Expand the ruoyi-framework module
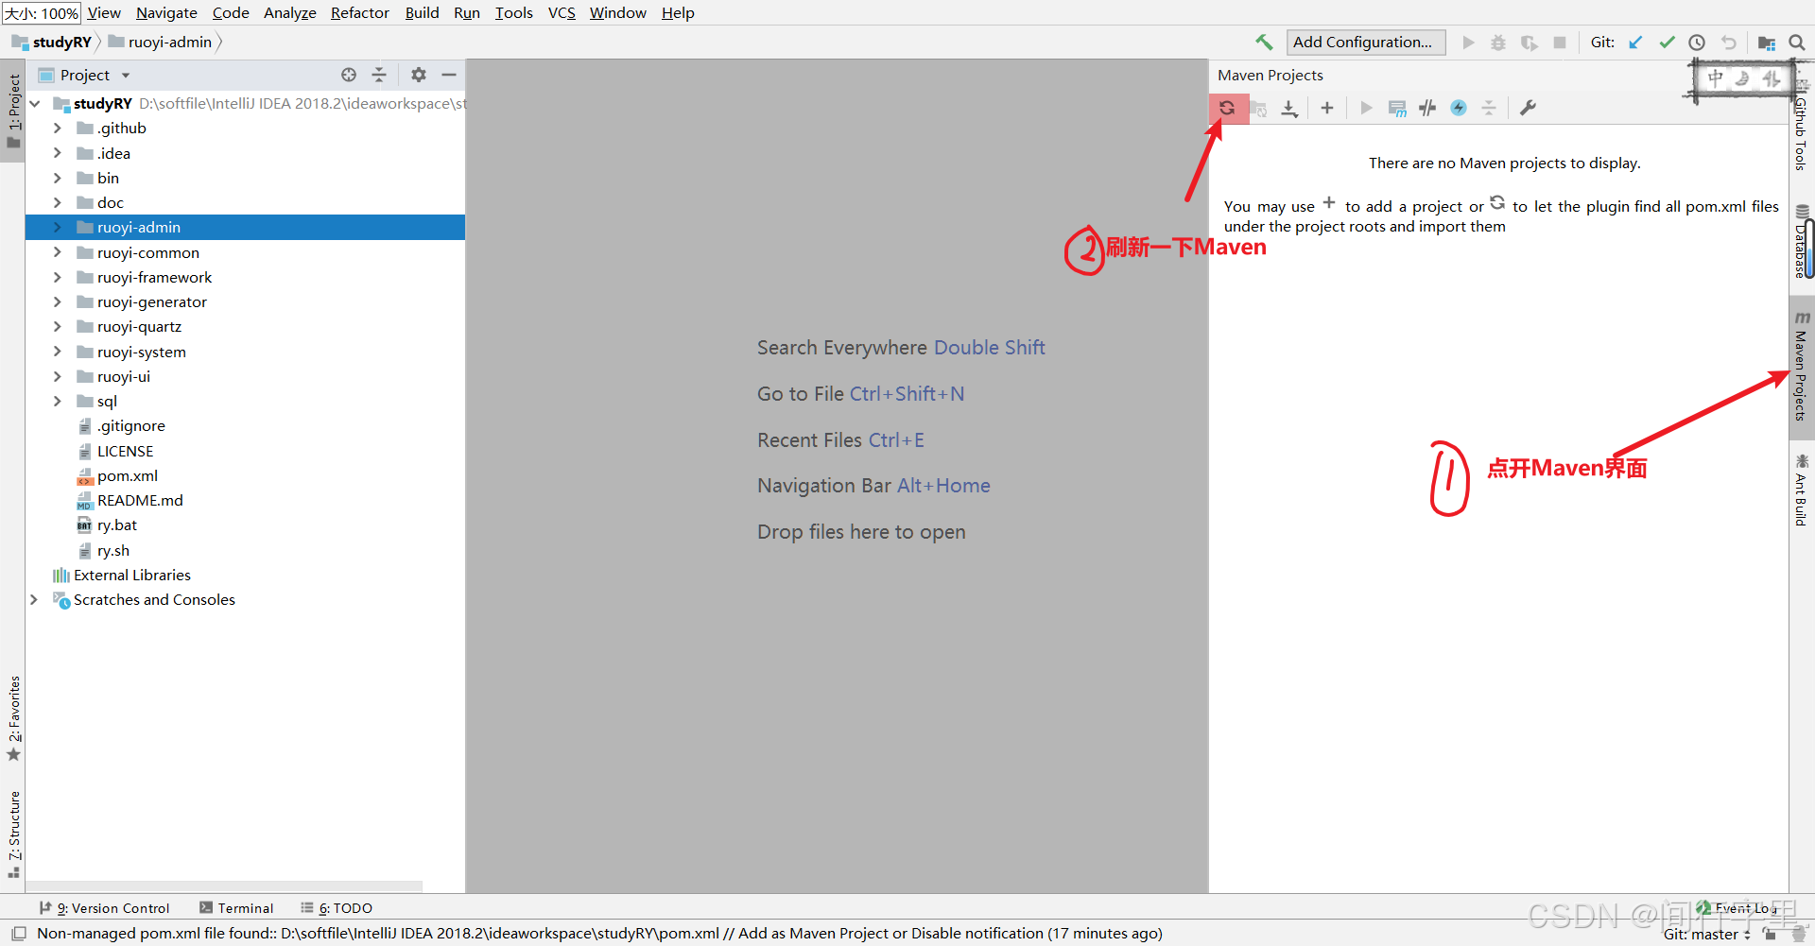 point(57,277)
